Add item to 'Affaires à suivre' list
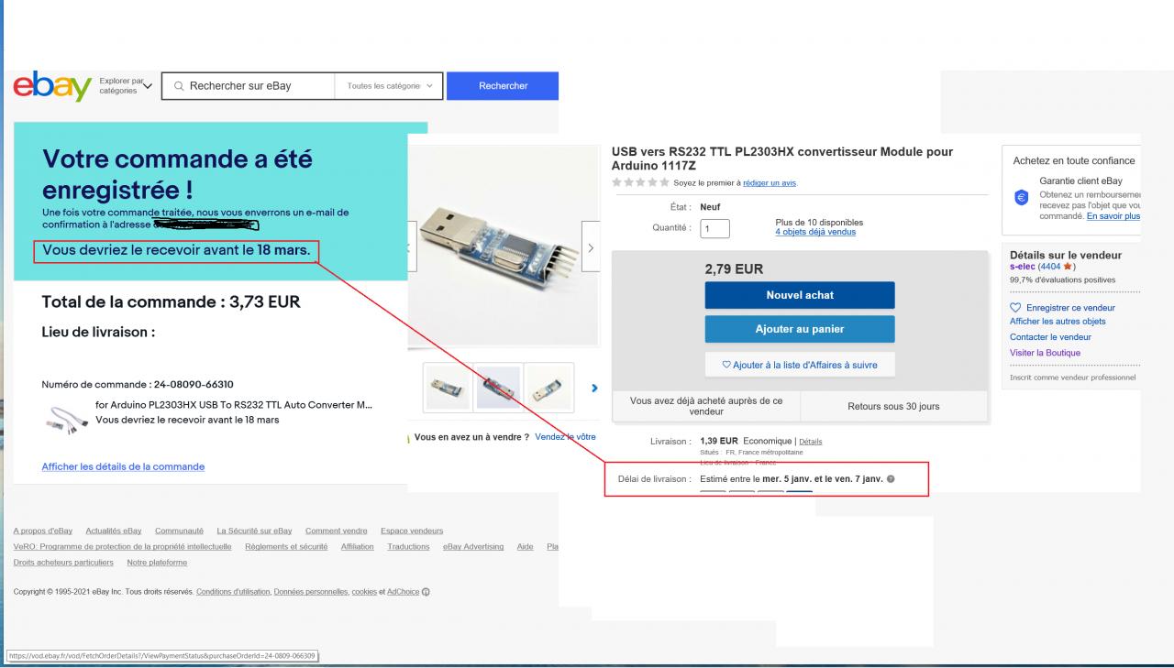1174x668 pixels. [800, 365]
